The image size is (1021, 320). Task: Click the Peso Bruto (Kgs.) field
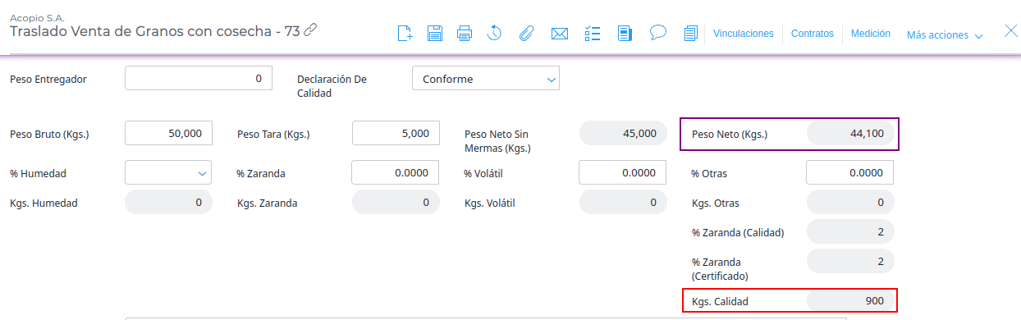168,133
